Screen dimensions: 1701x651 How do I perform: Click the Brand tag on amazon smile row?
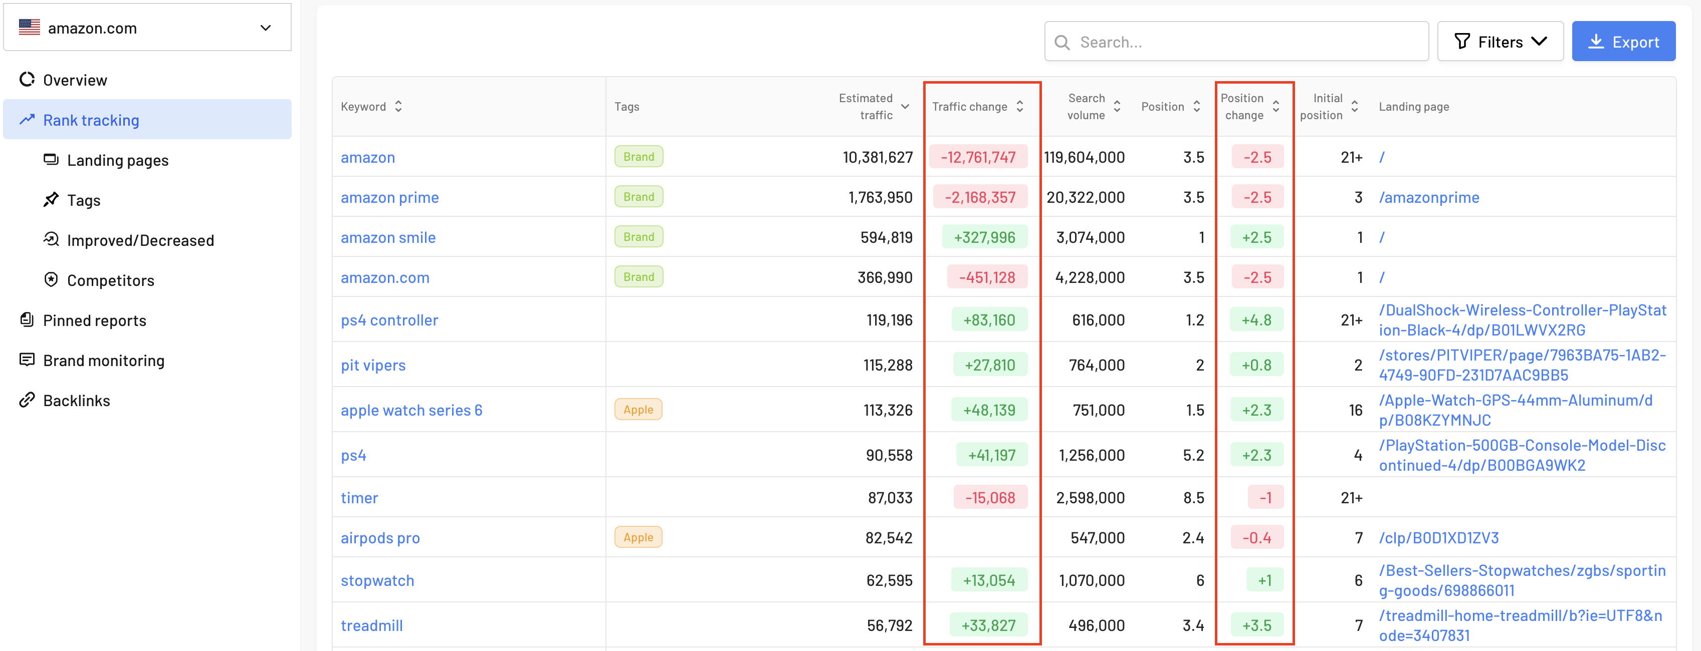tap(639, 237)
